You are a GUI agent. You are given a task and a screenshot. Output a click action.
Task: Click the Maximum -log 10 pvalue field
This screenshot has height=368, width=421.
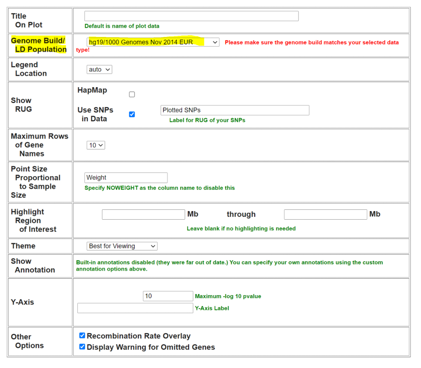pos(168,296)
